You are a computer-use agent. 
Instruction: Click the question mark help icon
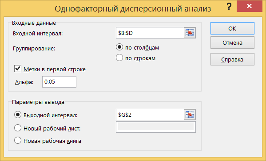pos(229,7)
